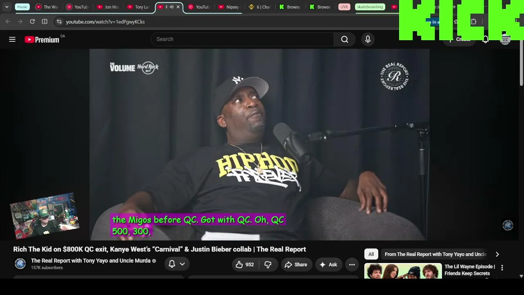Open the YouTube guide hamburger menu
524x295 pixels.
(x=12, y=39)
